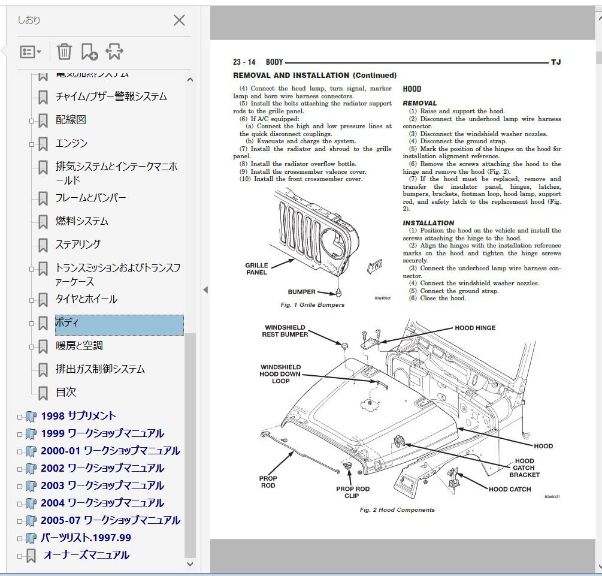Click book icon beside 2004 ワークショップマニュアル
The image size is (602, 576).
pyautogui.click(x=31, y=503)
